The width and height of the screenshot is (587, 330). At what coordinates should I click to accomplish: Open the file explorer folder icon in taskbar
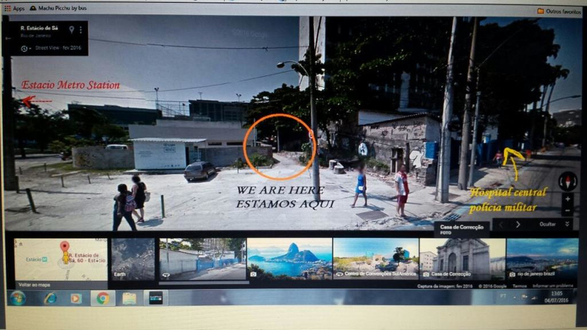pyautogui.click(x=129, y=298)
